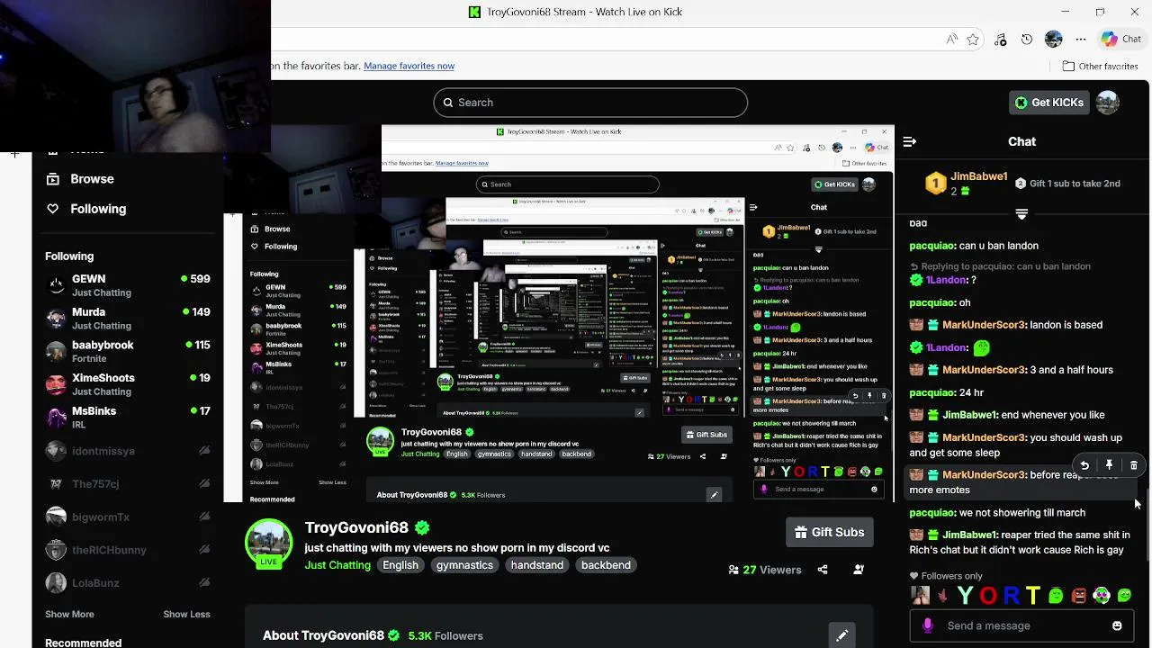Screen dimensions: 1152x648
Task: Insert the yellow letter T emote
Action: 1033,596
